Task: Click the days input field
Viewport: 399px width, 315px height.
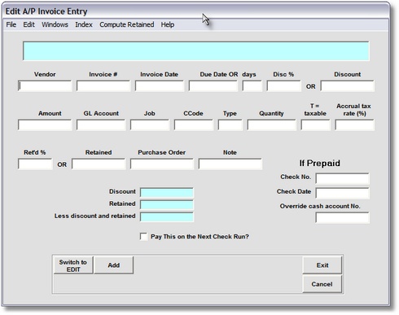Action: tap(252, 86)
